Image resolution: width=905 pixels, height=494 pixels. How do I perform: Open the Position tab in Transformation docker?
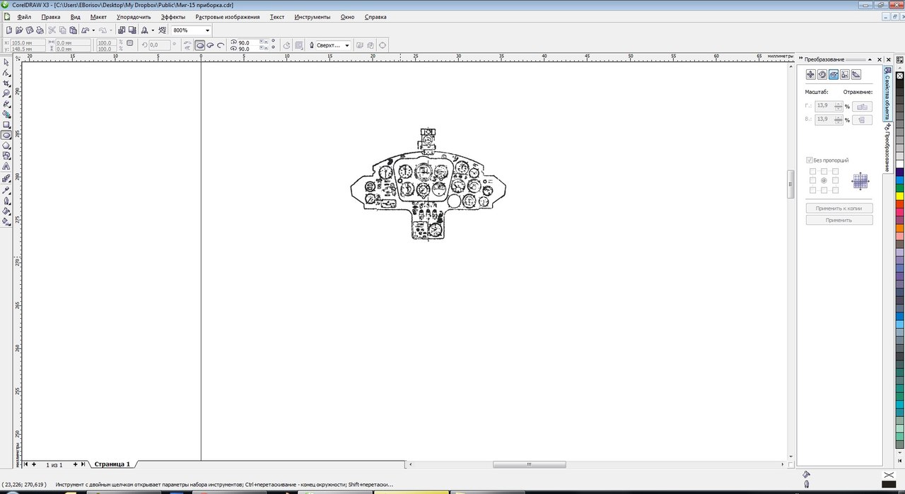pos(811,74)
